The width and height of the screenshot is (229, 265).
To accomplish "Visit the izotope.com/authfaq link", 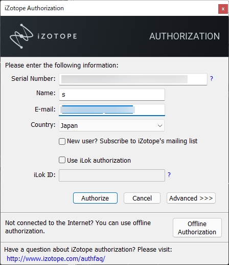I will 56,259.
